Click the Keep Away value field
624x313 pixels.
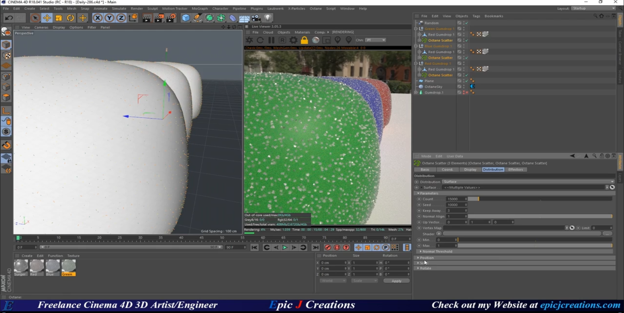pyautogui.click(x=457, y=211)
